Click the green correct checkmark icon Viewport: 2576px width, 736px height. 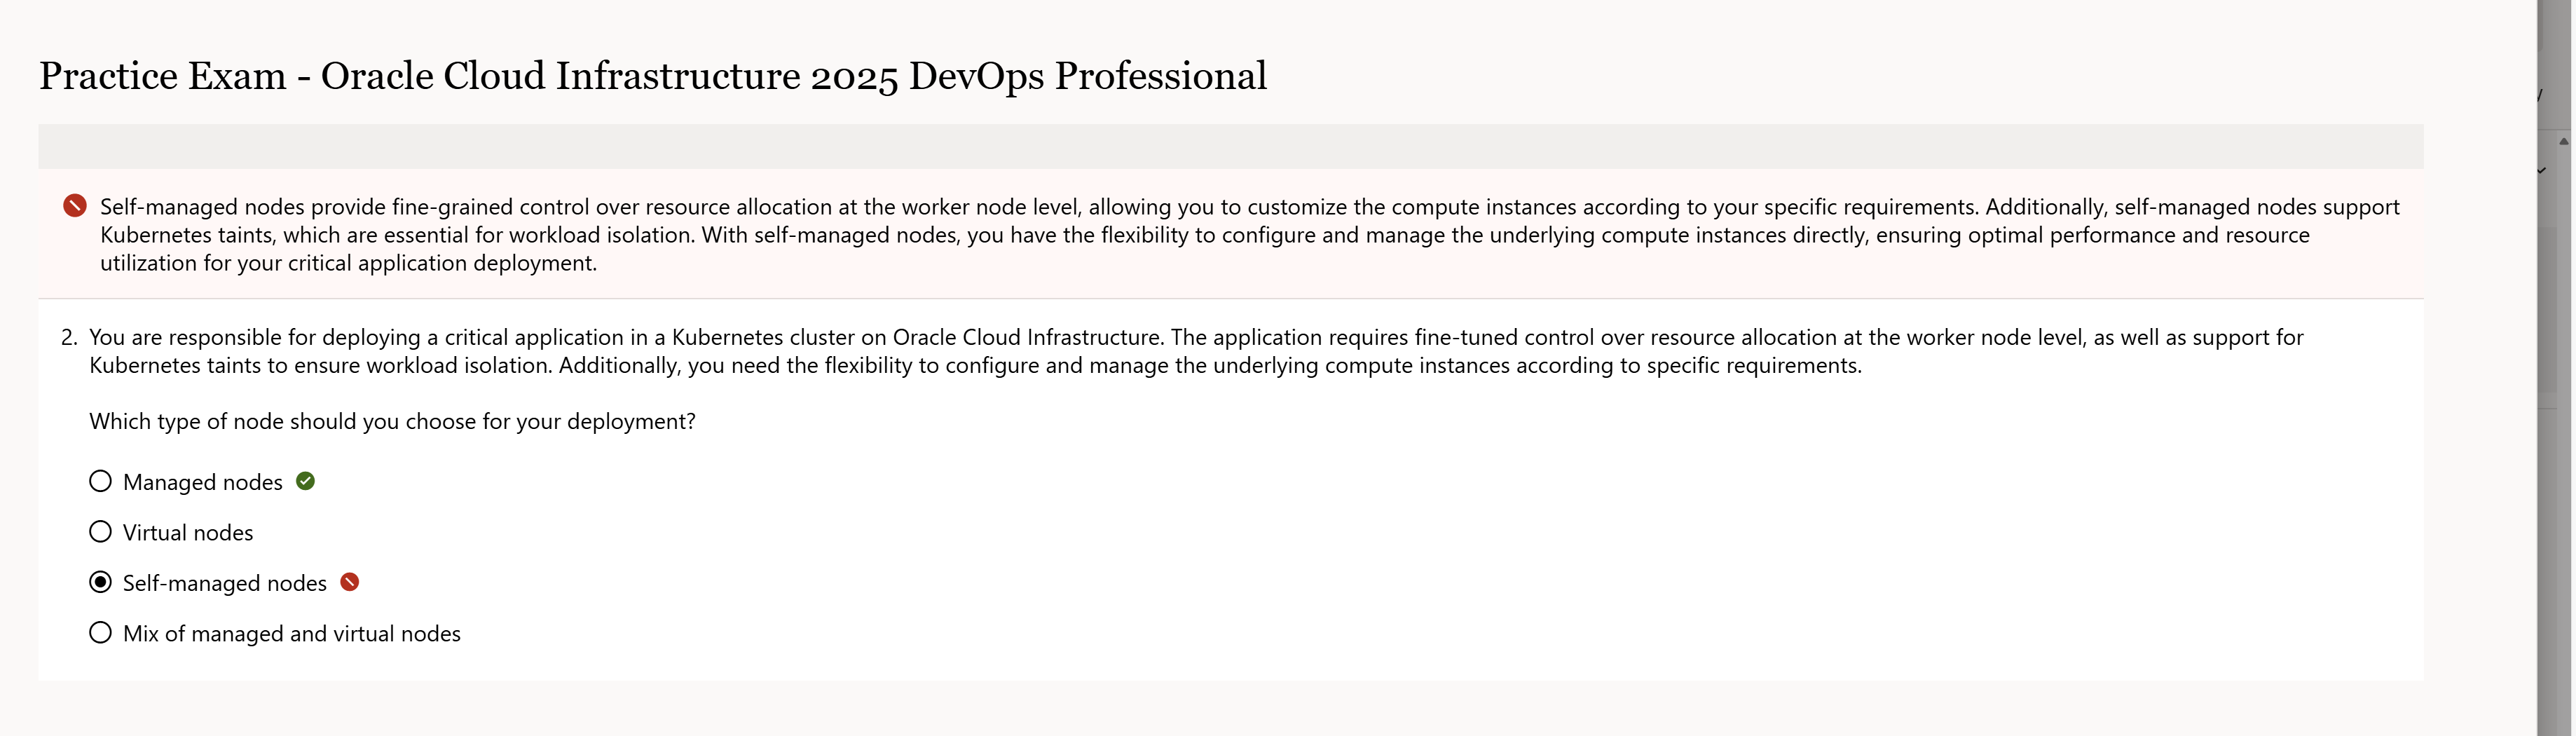306,481
